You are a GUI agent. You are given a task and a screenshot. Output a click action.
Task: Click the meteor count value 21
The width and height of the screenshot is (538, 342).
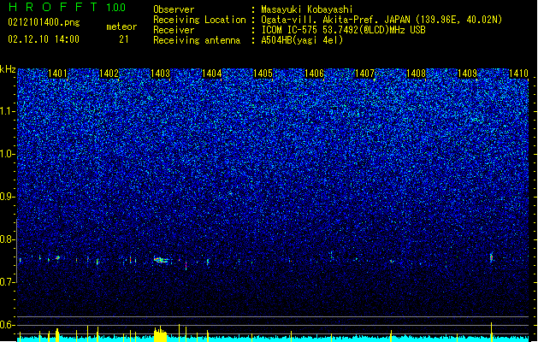tap(124, 39)
